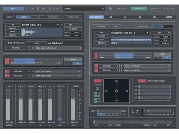The image size is (179, 134).
Task: Click the L button of the first S1 plugin slot
Action: [118, 66]
